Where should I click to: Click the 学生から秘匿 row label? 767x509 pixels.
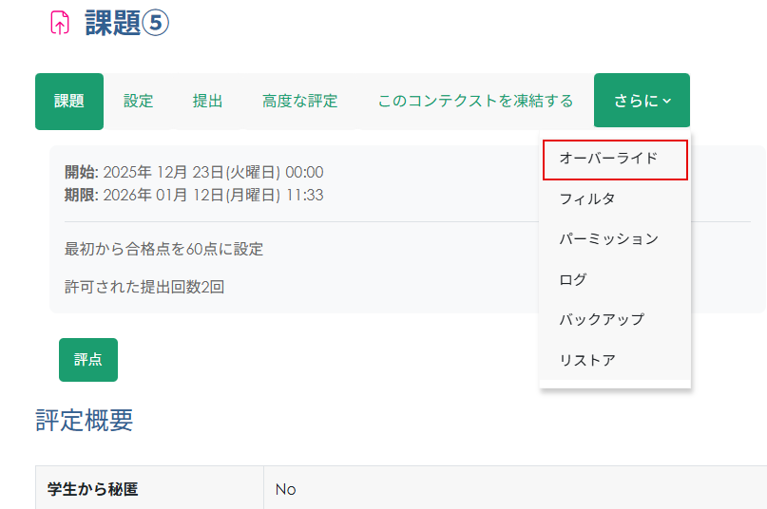(x=92, y=489)
